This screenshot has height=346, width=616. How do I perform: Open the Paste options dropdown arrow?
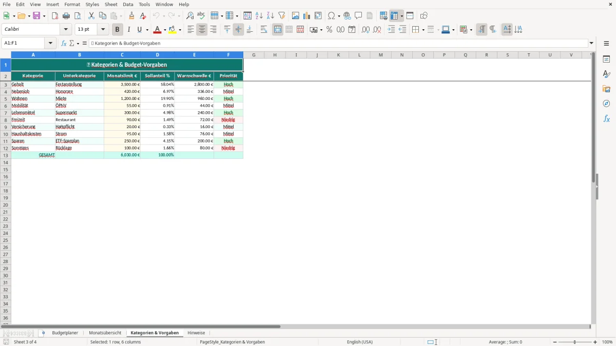[x=121, y=16]
